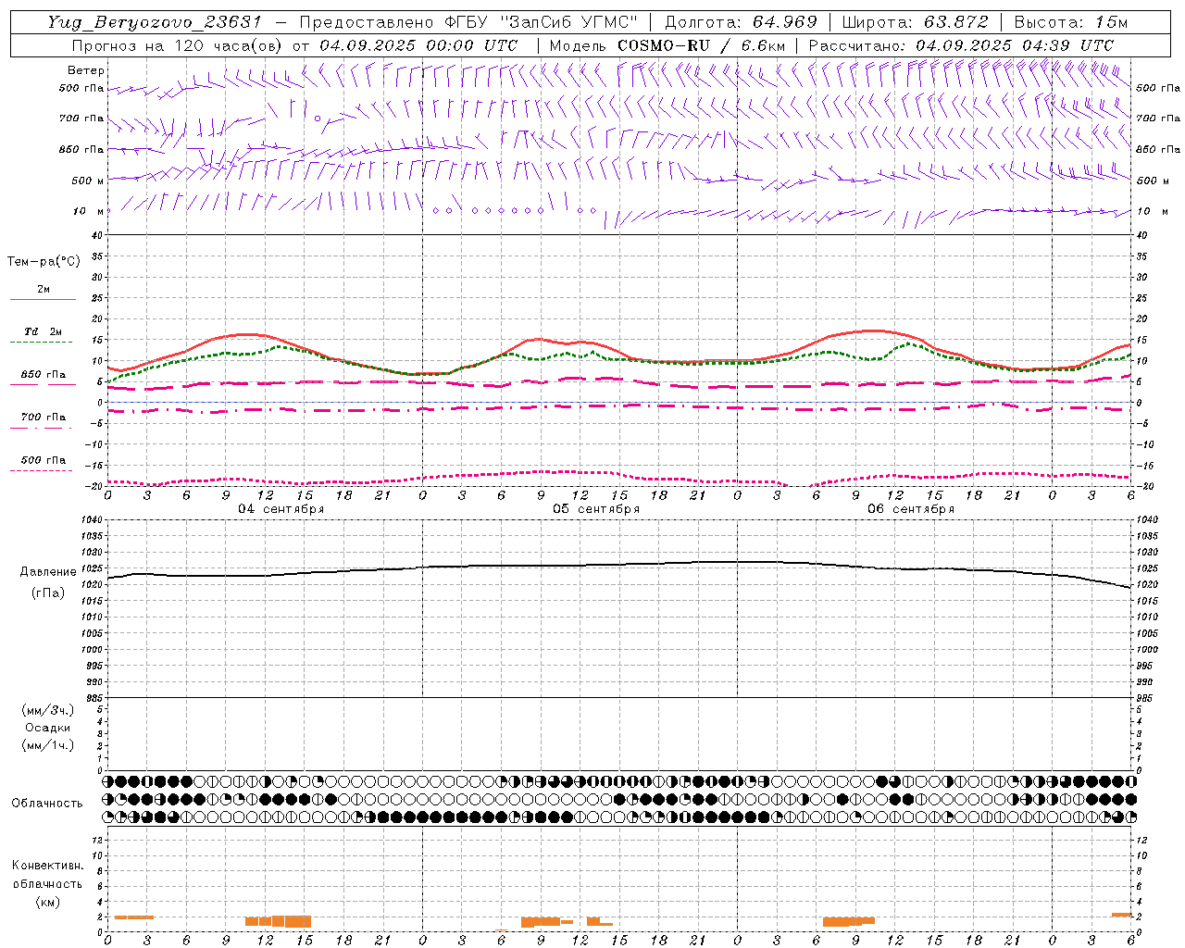
Task: Click the Давление pressure panel label
Action: [x=48, y=572]
